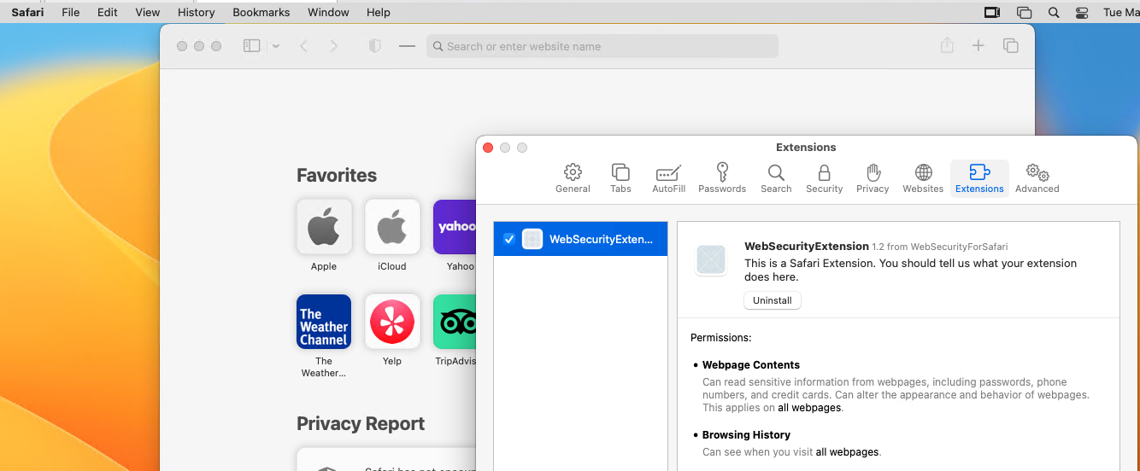Open the Help menu
1140x471 pixels.
pos(378,12)
